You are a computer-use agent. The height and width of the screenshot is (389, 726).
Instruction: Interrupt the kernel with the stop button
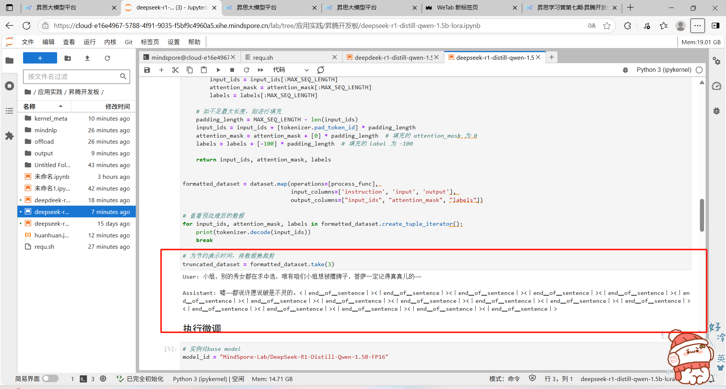coord(232,70)
